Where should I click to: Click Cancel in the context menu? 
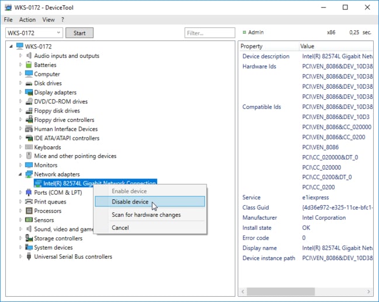120,227
